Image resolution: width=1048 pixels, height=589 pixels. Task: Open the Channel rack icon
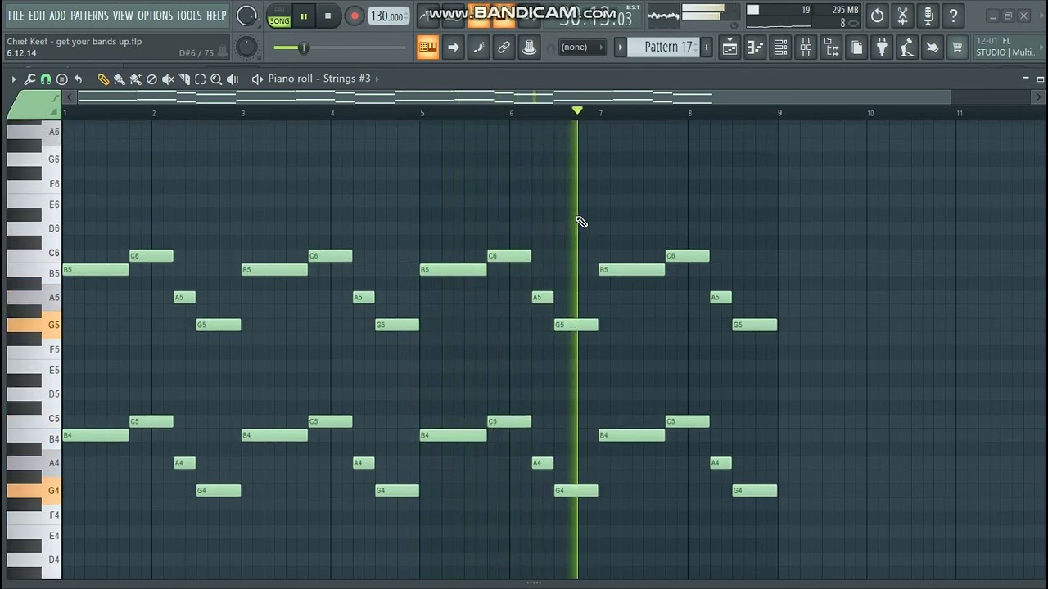[780, 47]
